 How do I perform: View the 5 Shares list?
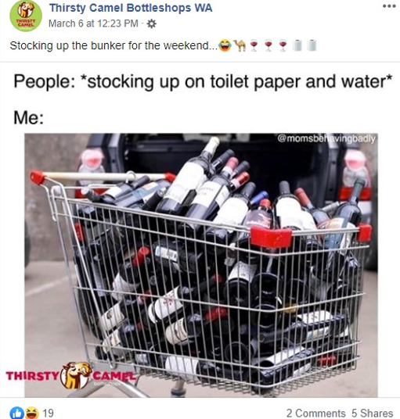(x=372, y=413)
